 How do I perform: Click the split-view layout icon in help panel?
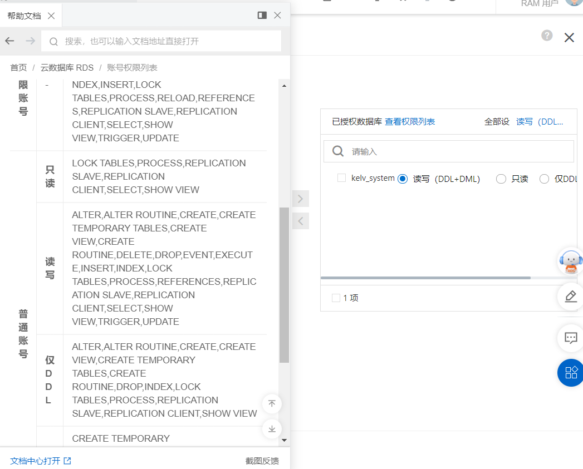[x=262, y=16]
